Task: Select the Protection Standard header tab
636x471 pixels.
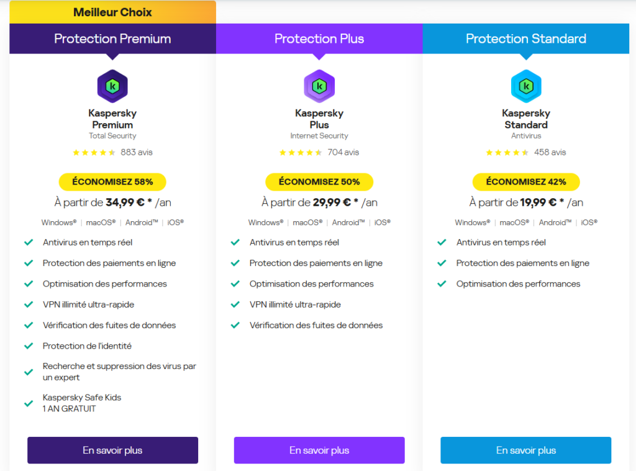Action: click(x=526, y=39)
